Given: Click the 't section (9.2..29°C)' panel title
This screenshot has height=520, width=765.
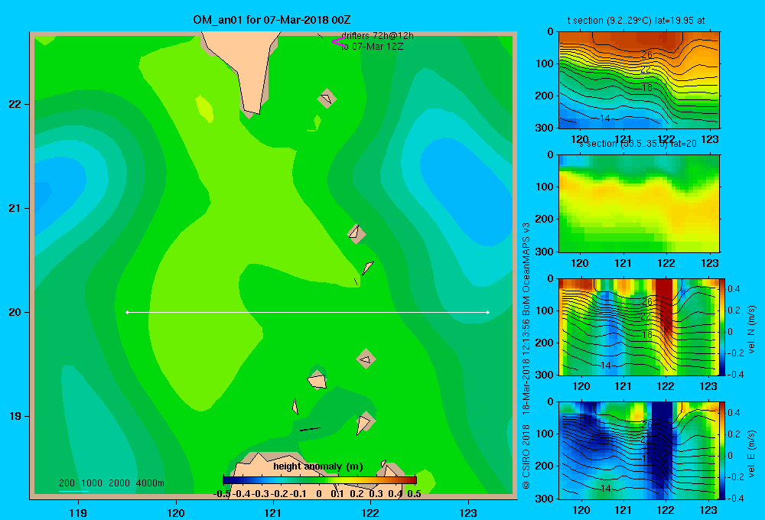Looking at the screenshot, I should tap(636, 21).
